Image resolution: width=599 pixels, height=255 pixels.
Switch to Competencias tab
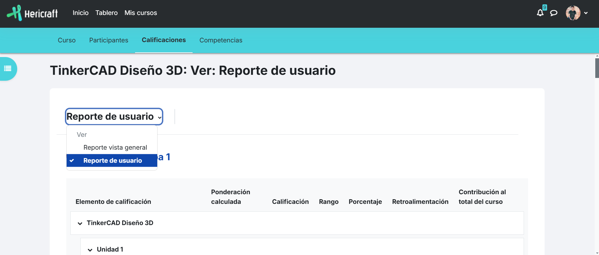(x=221, y=40)
